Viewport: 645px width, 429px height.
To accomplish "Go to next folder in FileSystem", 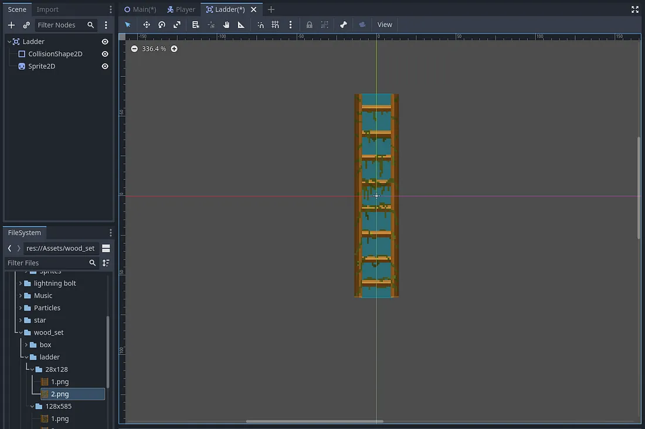I will click(x=19, y=248).
